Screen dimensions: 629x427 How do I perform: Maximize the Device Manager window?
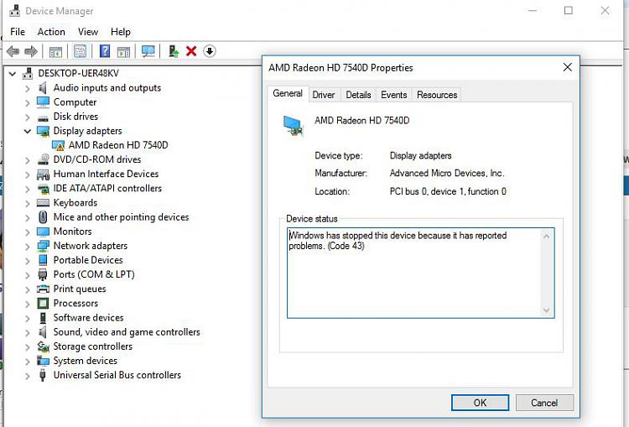click(x=568, y=11)
